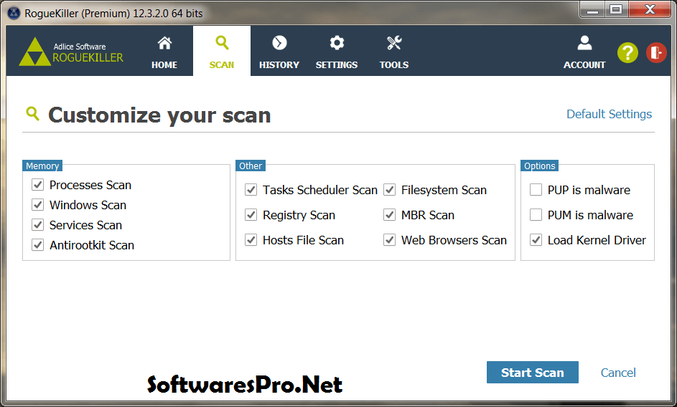
Task: Enable PUP is malware option
Action: 536,190
